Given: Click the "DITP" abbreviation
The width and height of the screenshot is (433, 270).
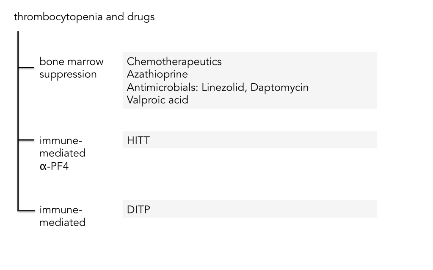Looking at the screenshot, I should 138,210.
